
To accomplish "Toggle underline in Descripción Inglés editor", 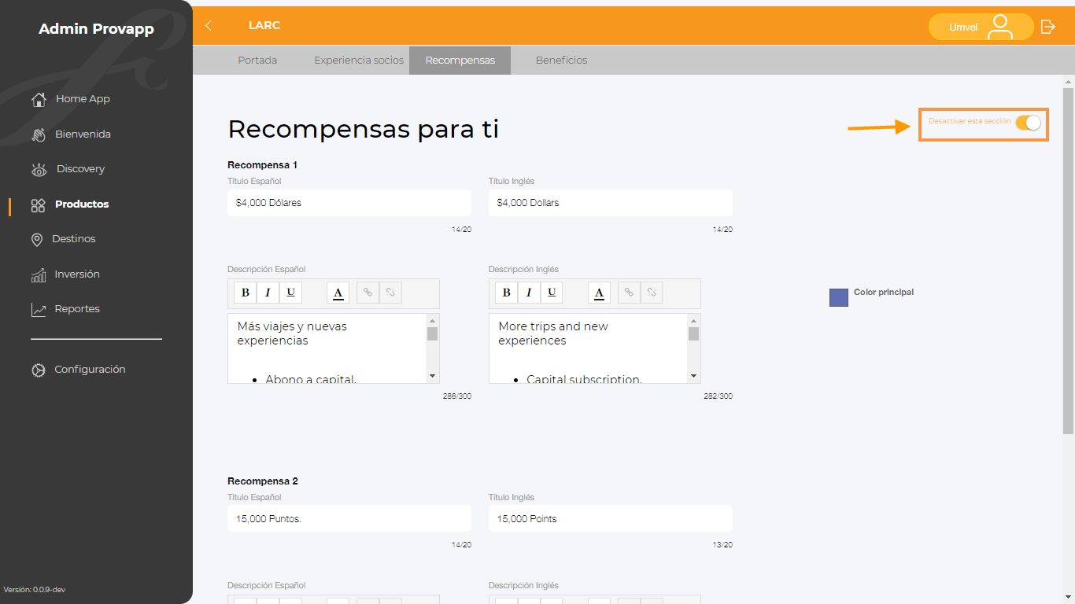I will click(x=552, y=293).
